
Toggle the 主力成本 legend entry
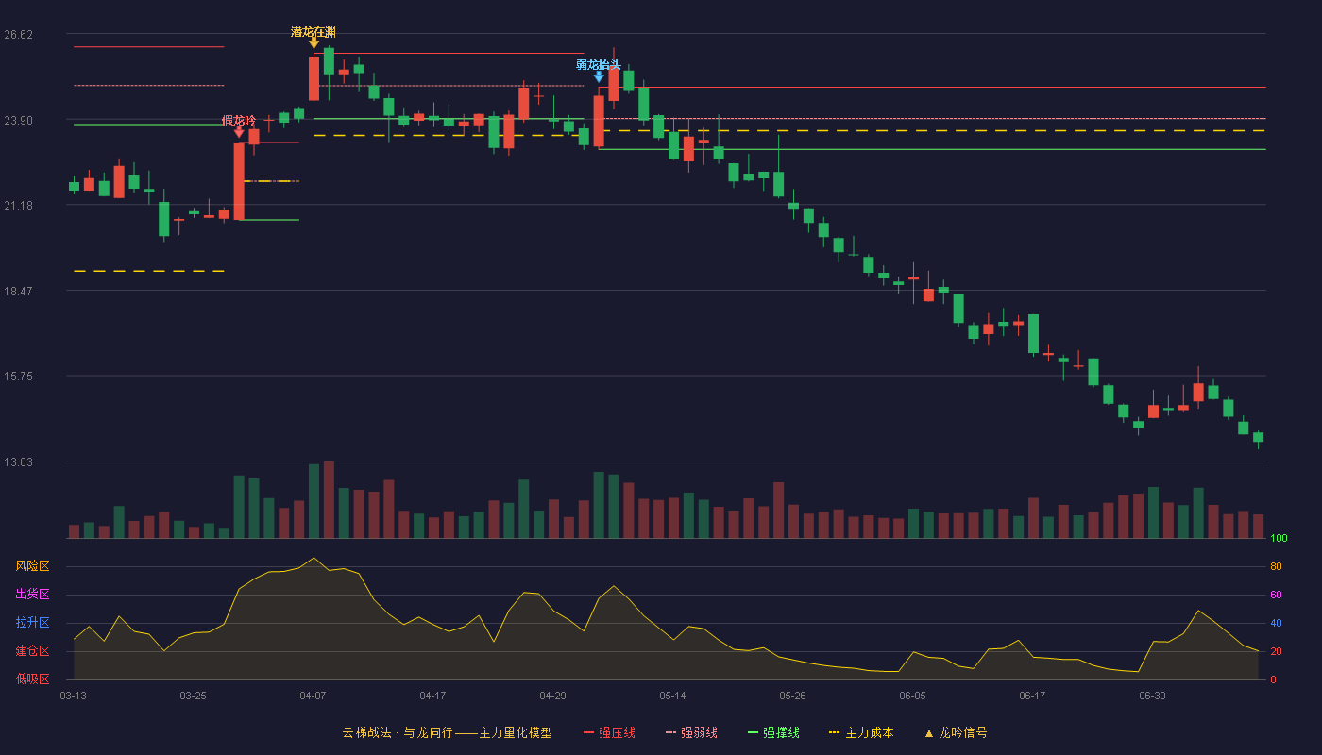[861, 732]
